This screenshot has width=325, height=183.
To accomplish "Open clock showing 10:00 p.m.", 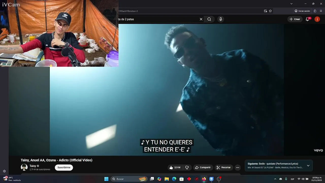I will [317, 179].
